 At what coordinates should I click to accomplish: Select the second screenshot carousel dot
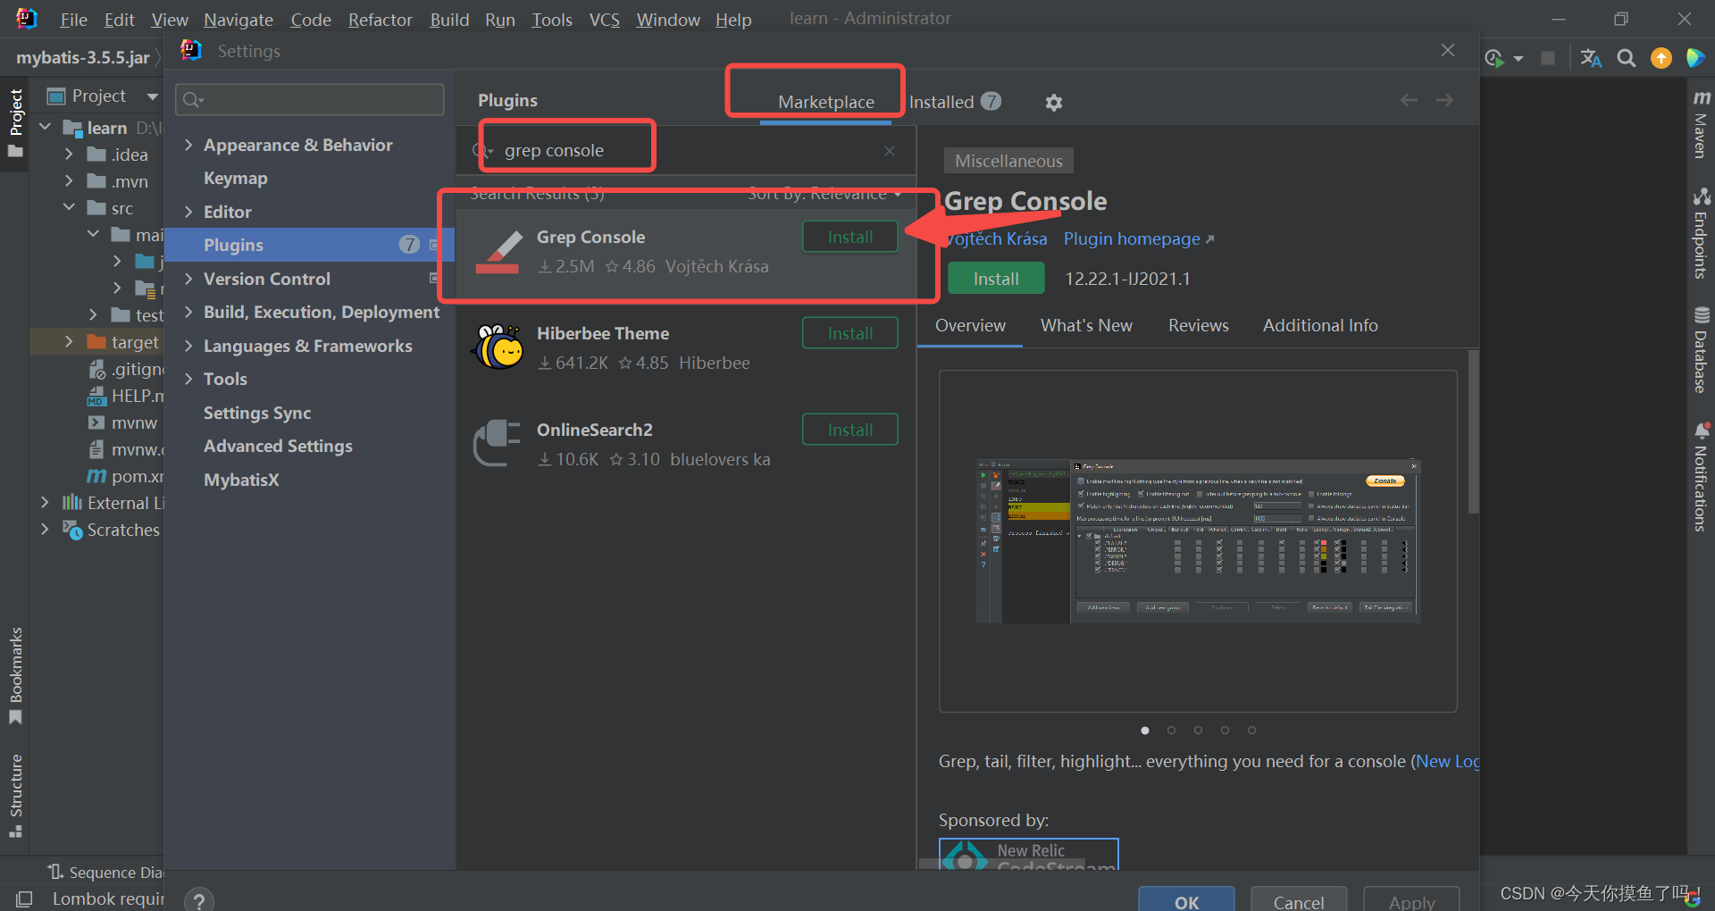point(1171,730)
